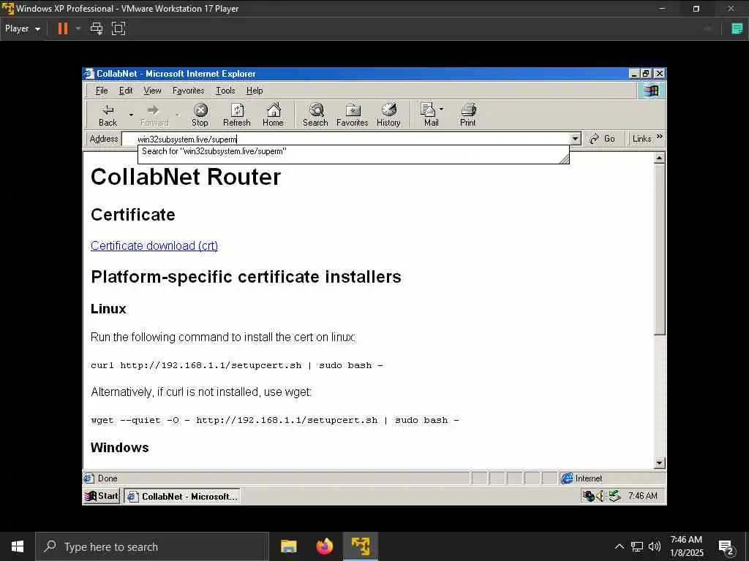Select the CollabNet taskbar button in XP
This screenshot has height=561, width=749.
182,496
